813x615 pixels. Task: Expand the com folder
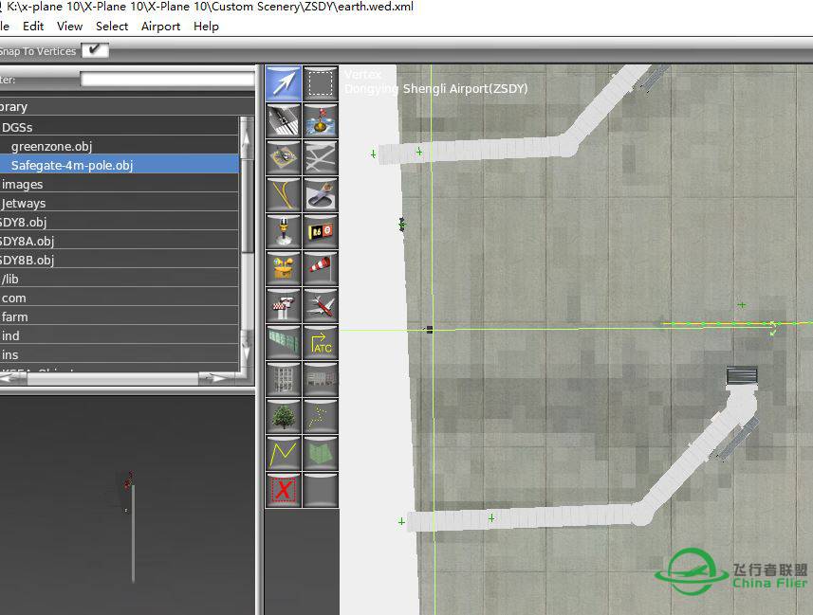[x=120, y=298]
